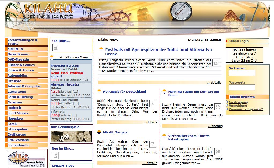Open the Neu im Kino... link
Screen dimensions: 274x168
click(63, 148)
